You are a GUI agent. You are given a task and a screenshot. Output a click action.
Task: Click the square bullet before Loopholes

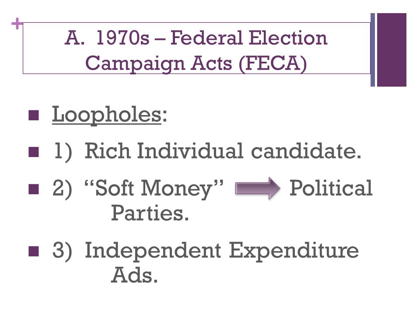point(34,115)
